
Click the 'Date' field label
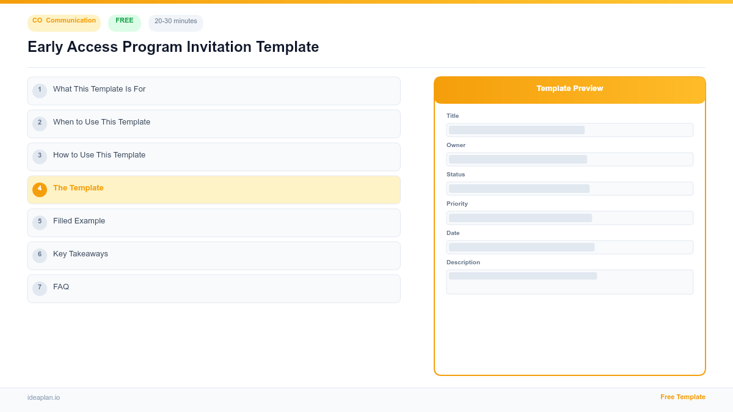(x=453, y=233)
